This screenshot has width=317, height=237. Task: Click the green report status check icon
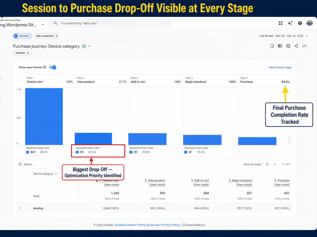[x=84, y=46]
